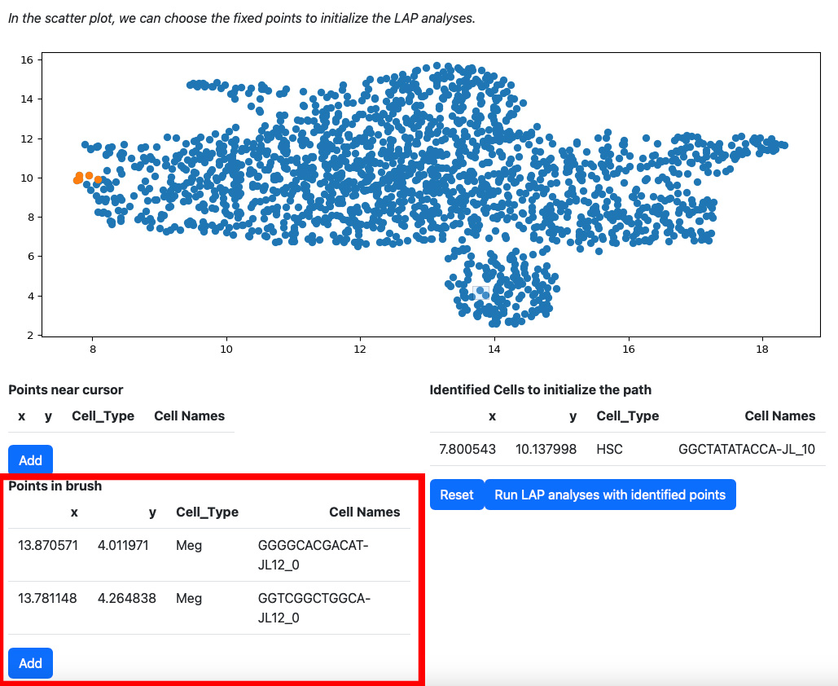Screen dimensions: 838x686
Task: Click the 7.800543 x value in Identified Cells
Action: (x=467, y=449)
